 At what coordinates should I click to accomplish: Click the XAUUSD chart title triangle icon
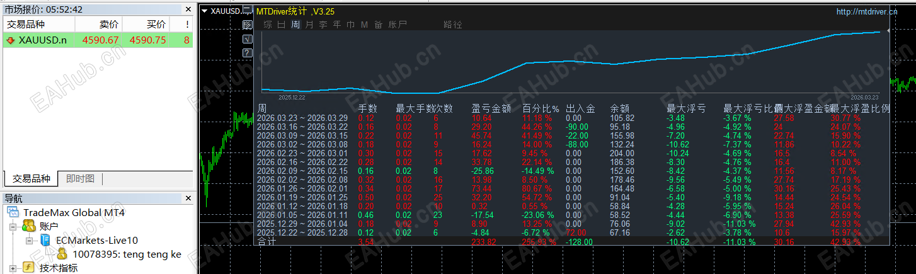coord(205,11)
